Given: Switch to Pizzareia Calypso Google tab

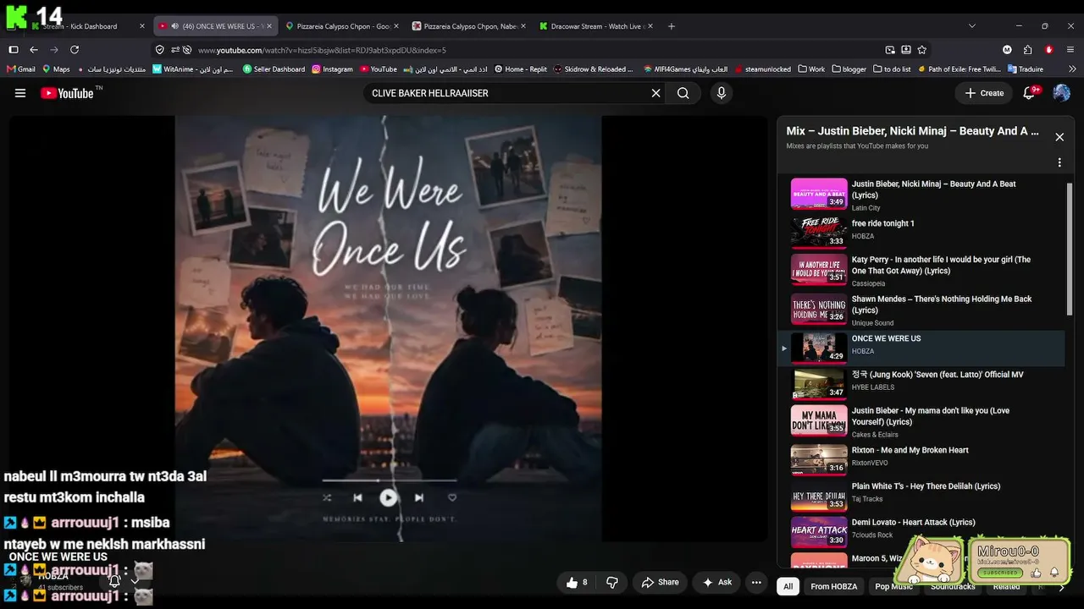Looking at the screenshot, I should (341, 26).
